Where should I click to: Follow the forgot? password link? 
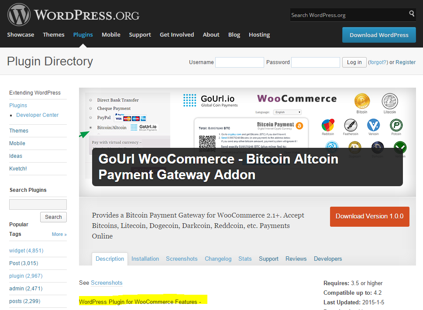(x=378, y=62)
